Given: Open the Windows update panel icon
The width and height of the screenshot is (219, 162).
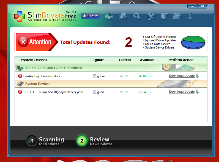Looking at the screenshot, I should [x=177, y=16].
